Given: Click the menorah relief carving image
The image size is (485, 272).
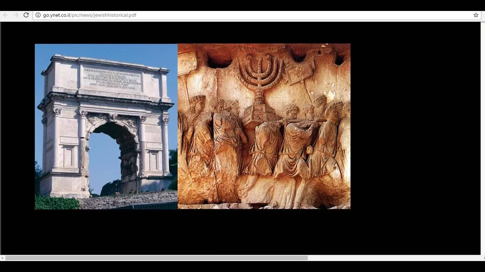Looking at the screenshot, I should click(x=264, y=127).
